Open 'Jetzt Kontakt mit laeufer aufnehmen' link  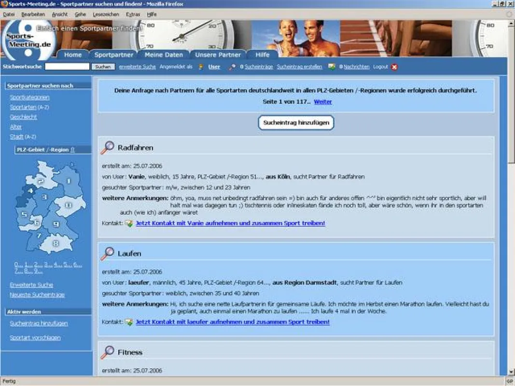233,322
